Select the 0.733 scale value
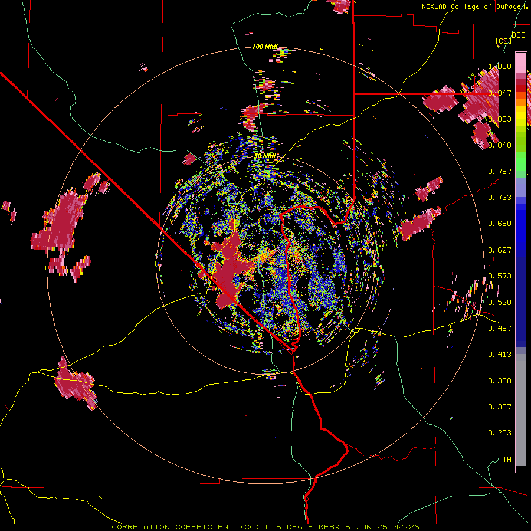531x531 pixels. click(x=500, y=198)
